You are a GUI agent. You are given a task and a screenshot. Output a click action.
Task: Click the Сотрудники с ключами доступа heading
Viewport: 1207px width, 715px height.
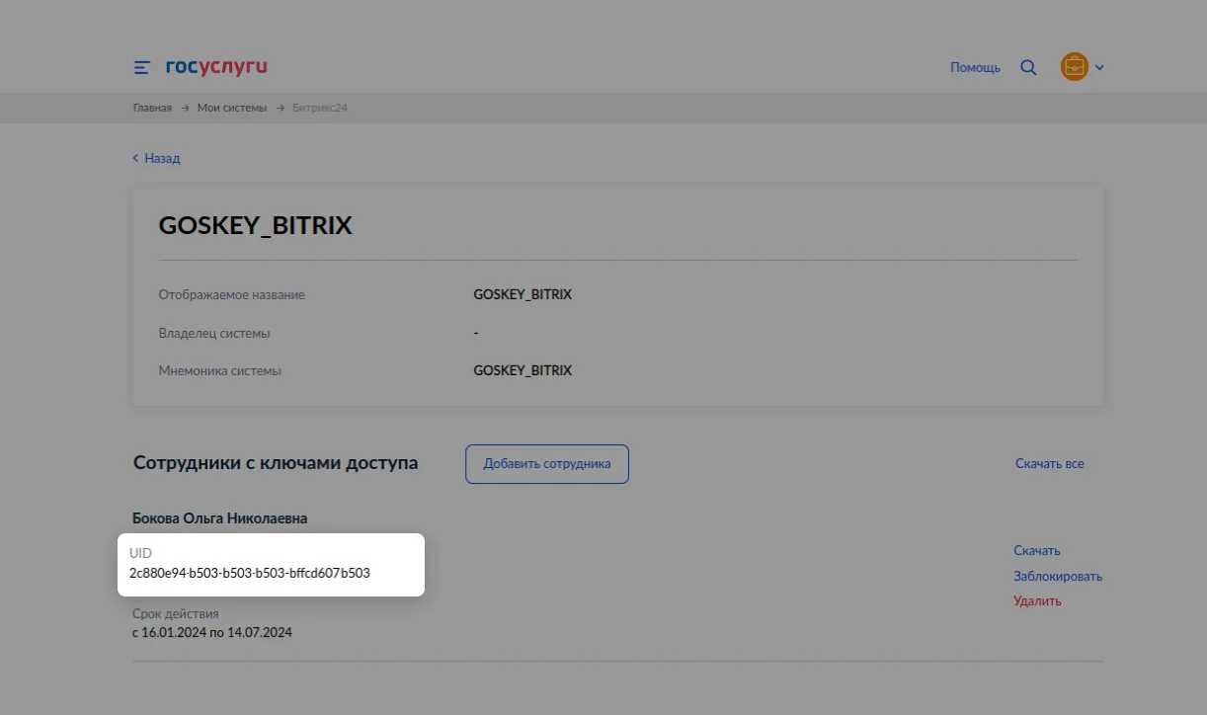point(276,463)
